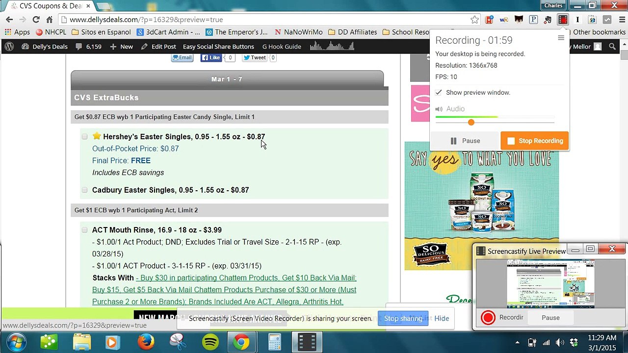628x353 pixels.
Task: Open the Calculator from the taskbar
Action: click(274, 342)
